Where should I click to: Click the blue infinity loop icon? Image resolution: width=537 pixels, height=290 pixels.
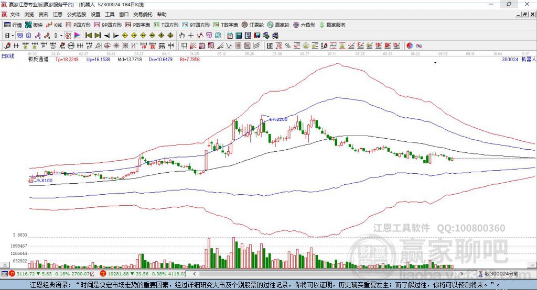419,46
